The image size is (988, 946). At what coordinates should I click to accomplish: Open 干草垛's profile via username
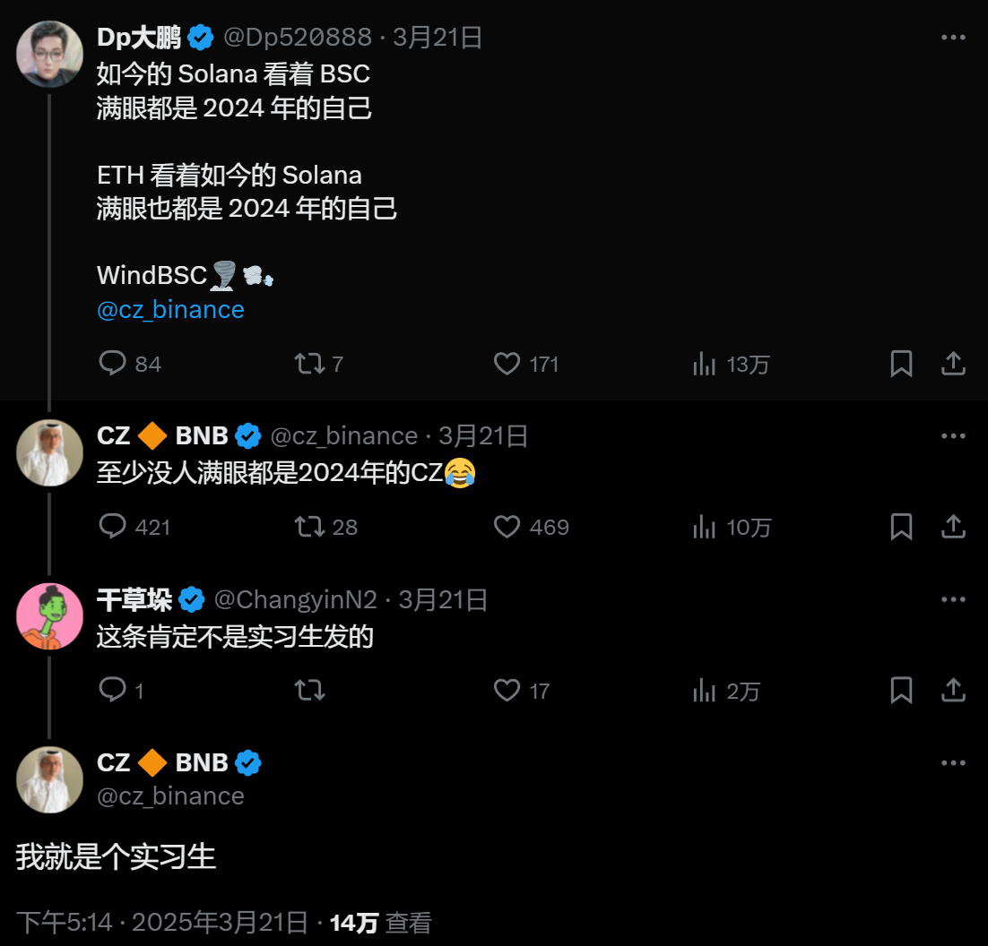click(x=135, y=599)
